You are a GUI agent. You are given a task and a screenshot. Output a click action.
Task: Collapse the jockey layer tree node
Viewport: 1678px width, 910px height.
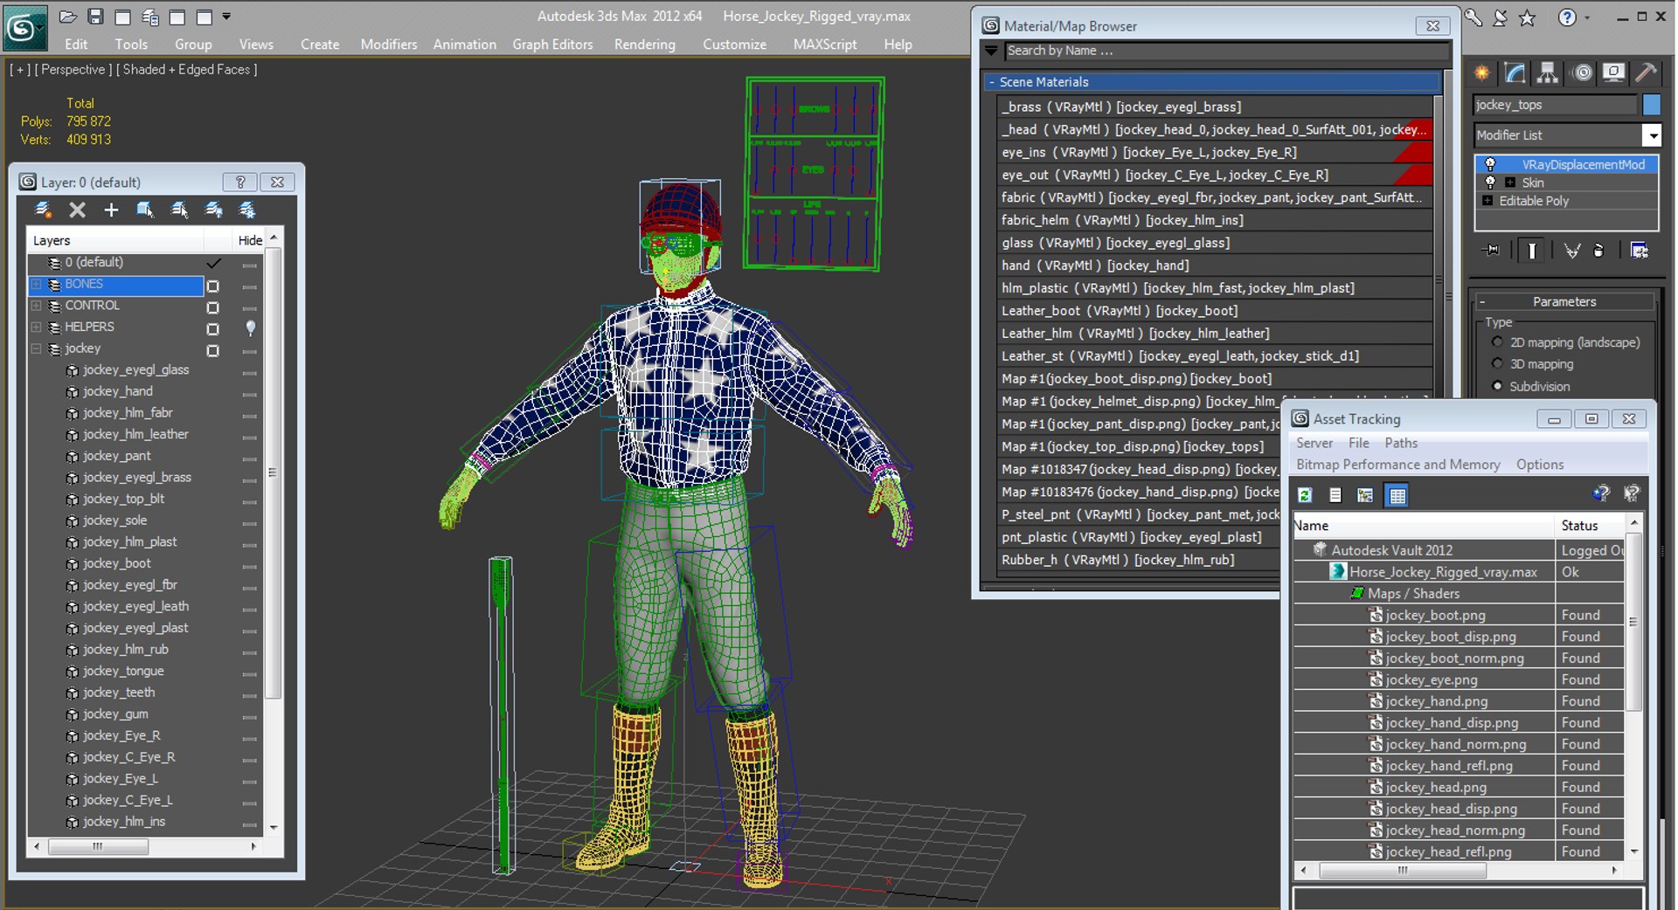click(37, 348)
